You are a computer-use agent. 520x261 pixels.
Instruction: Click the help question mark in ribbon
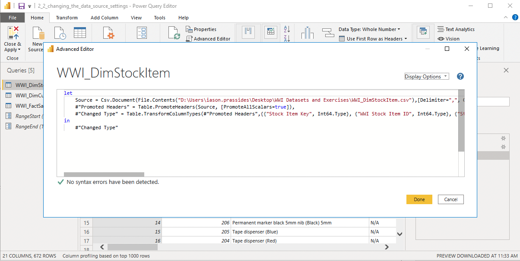point(515,17)
